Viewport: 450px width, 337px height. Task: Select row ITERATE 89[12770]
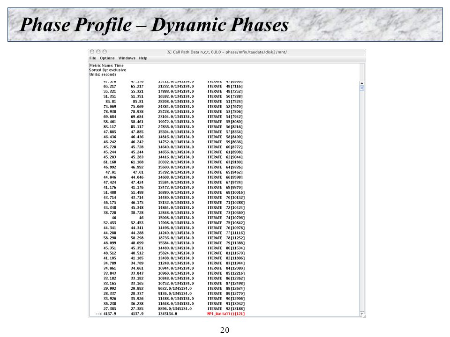tap(174, 293)
